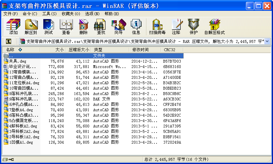Image resolution: width=273 pixels, height=164 pixels.
Task: Click the key icon in status bar
Action: tap(11, 159)
